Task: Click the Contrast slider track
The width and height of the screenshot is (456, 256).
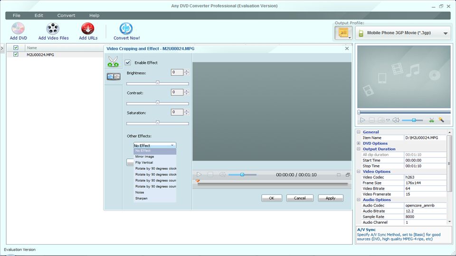Action: tap(158, 103)
